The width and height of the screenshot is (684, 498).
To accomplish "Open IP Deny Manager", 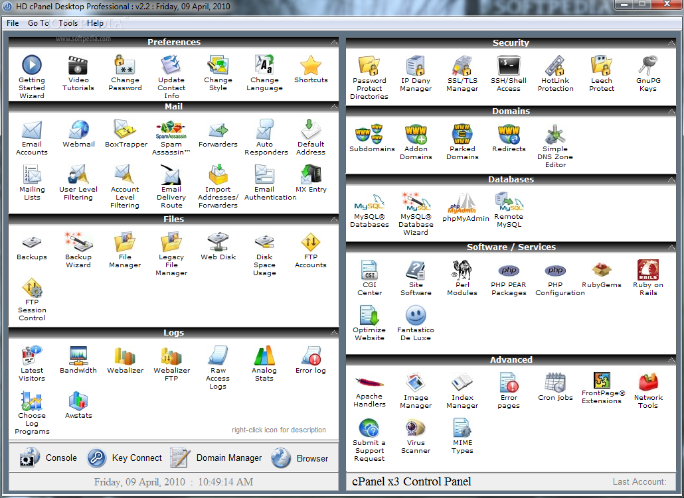I will click(416, 66).
